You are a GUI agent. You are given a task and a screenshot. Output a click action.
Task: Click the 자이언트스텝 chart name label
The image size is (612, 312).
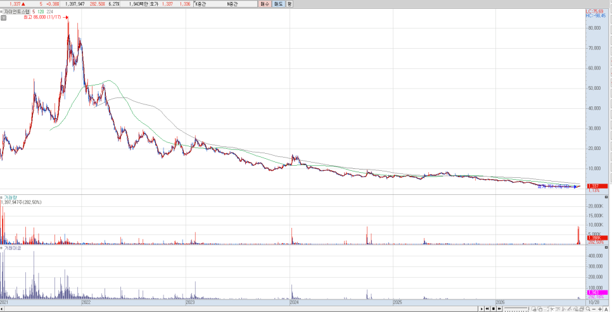[16, 11]
